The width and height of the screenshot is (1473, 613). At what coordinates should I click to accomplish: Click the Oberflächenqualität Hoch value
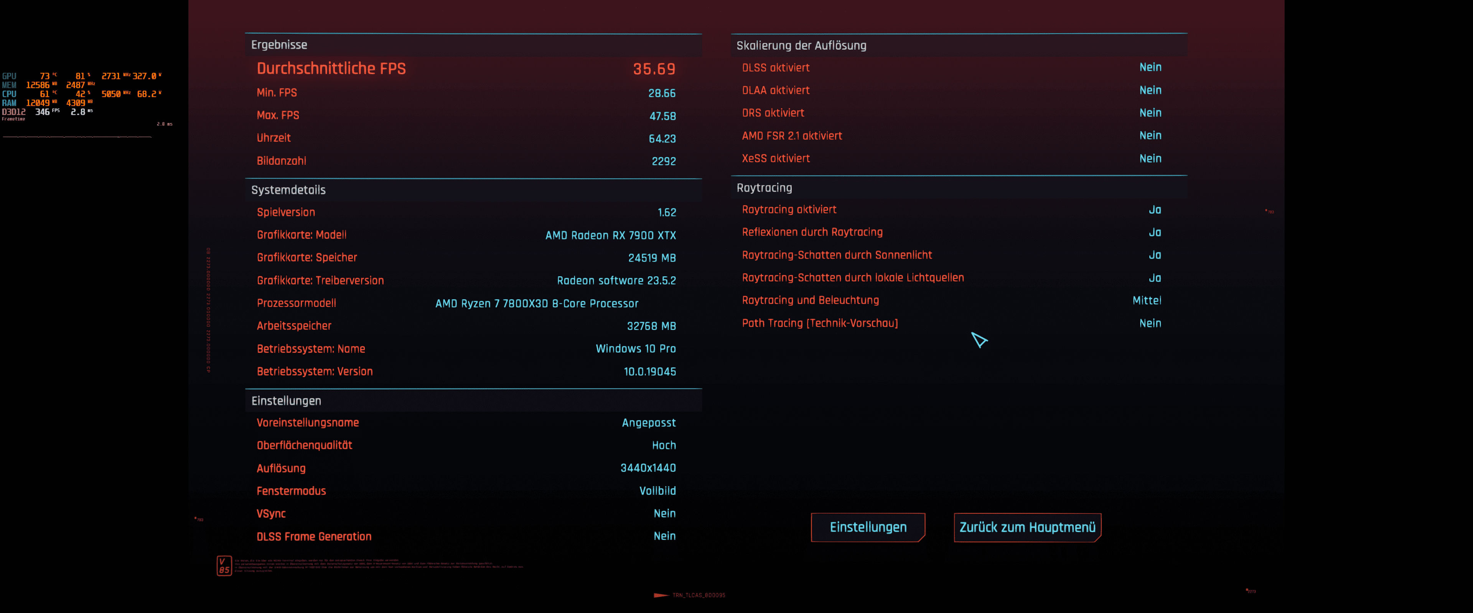click(x=663, y=445)
